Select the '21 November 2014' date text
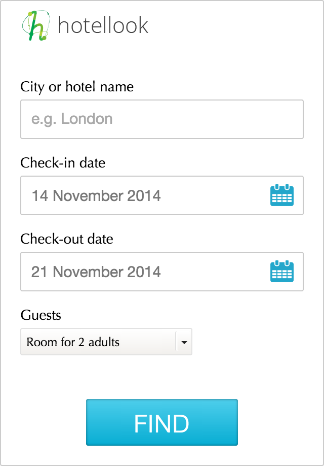The height and width of the screenshot is (467, 324). point(96,272)
